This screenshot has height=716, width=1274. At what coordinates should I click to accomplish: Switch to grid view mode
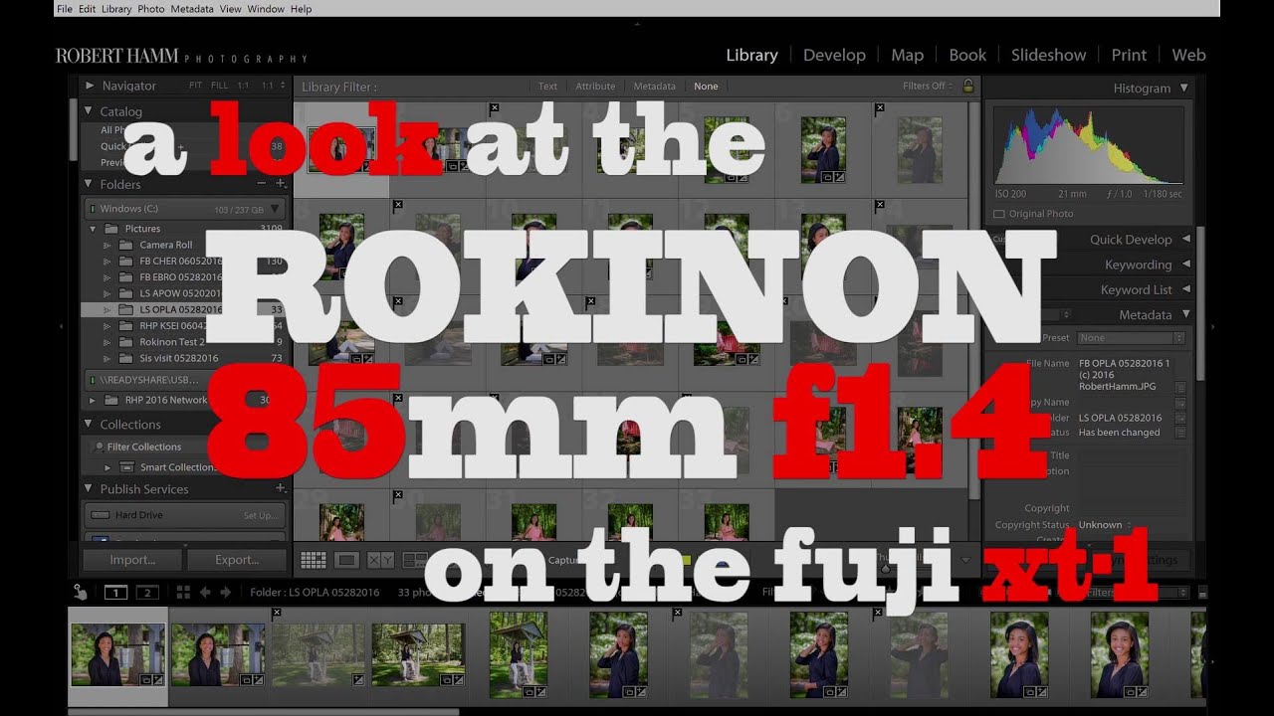(314, 561)
